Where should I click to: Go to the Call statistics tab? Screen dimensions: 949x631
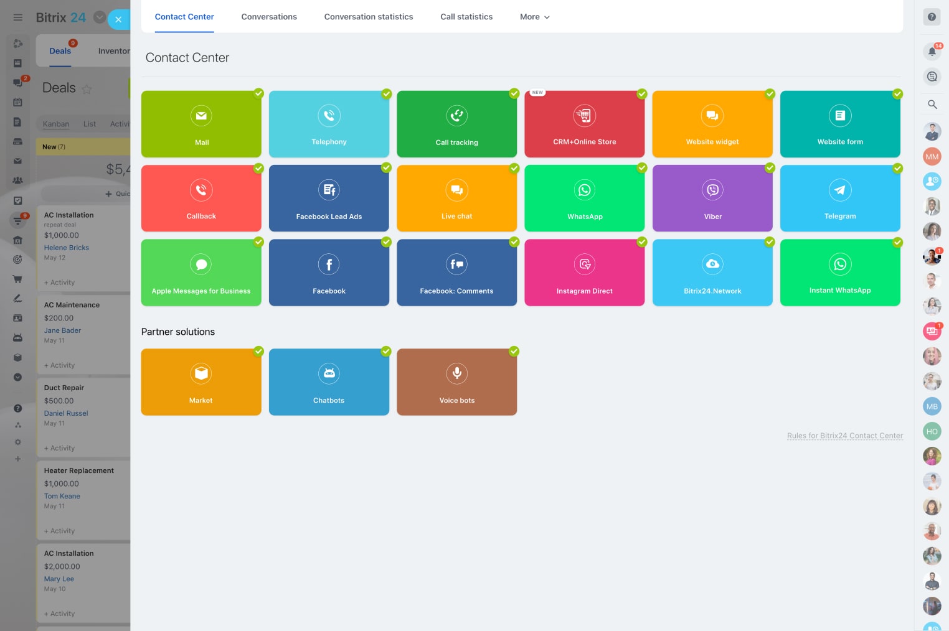pyautogui.click(x=466, y=17)
